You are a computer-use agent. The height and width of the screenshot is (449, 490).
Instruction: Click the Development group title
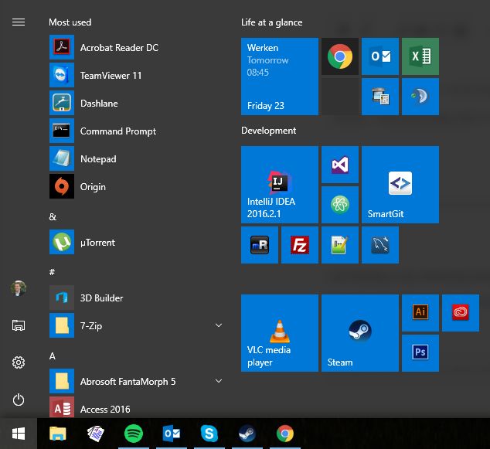point(268,131)
